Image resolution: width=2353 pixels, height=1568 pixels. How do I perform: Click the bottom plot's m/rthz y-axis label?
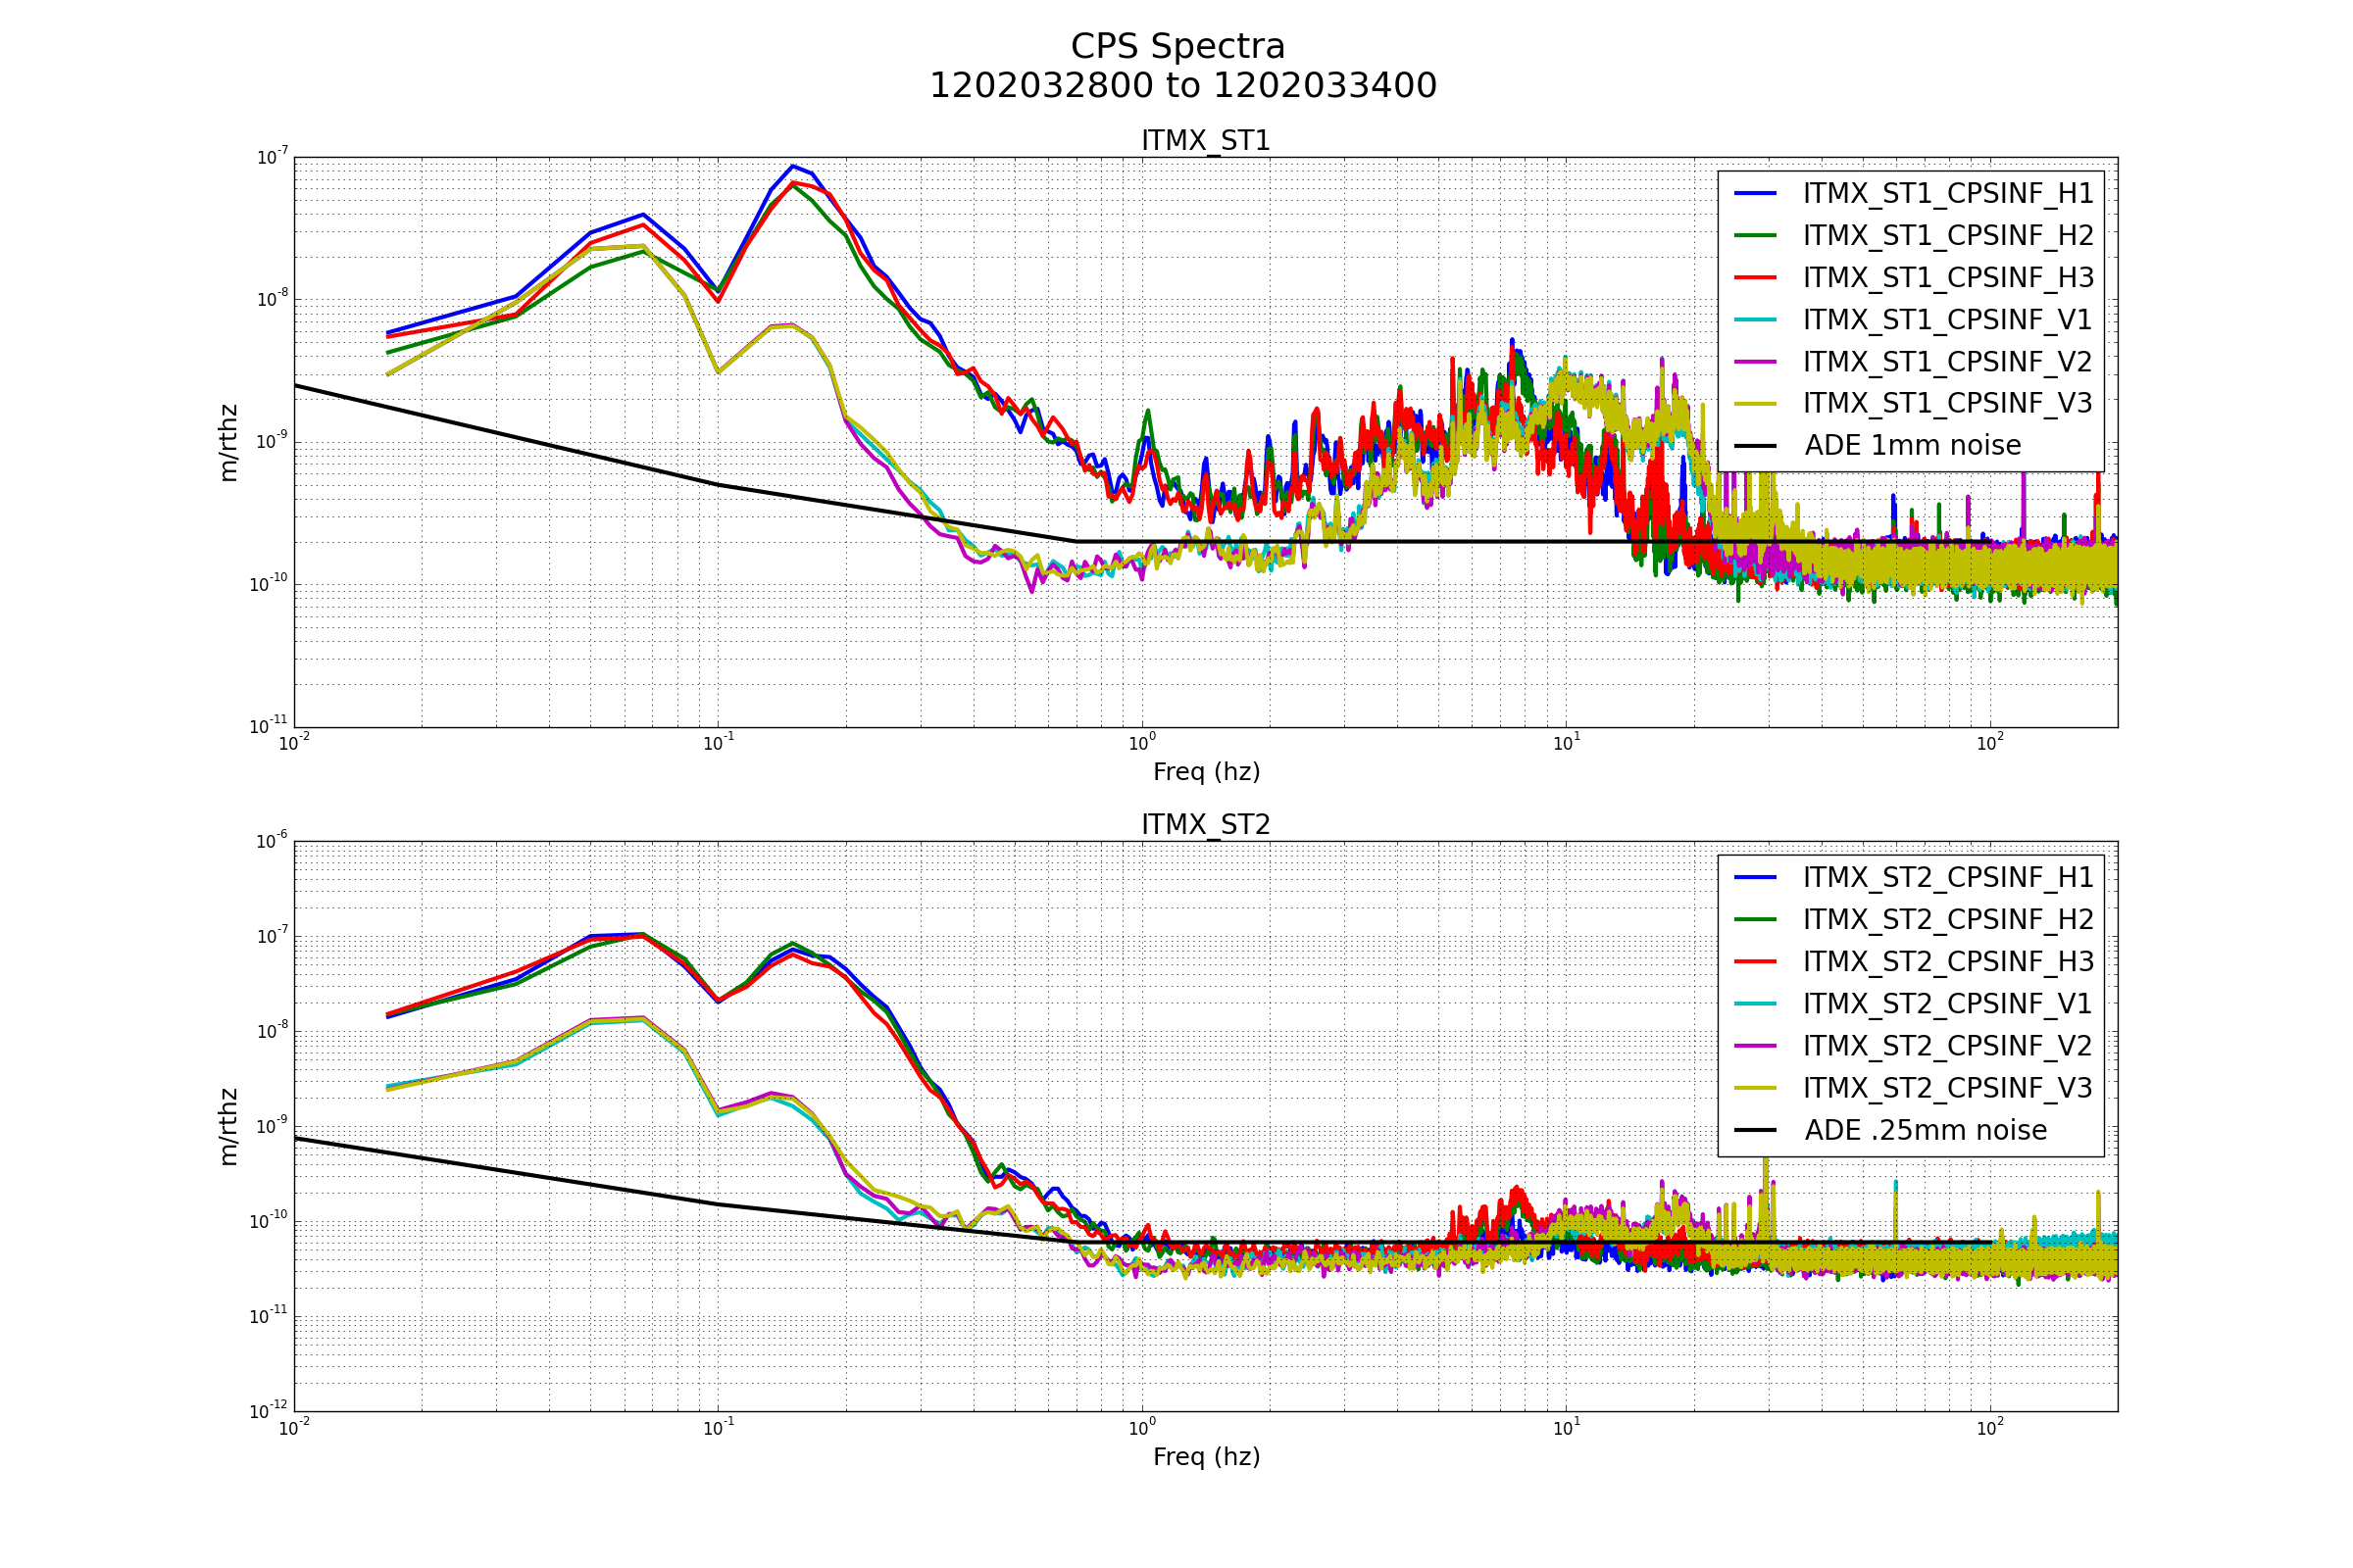[x=229, y=1127]
